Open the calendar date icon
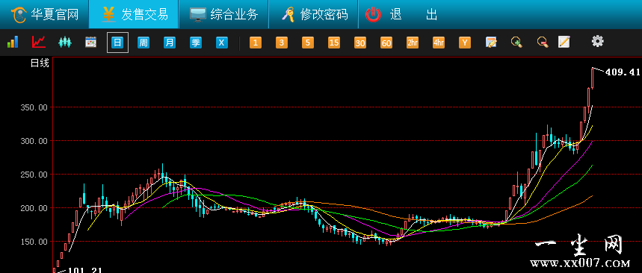Viewport: 642px width, 273px height. [x=91, y=42]
